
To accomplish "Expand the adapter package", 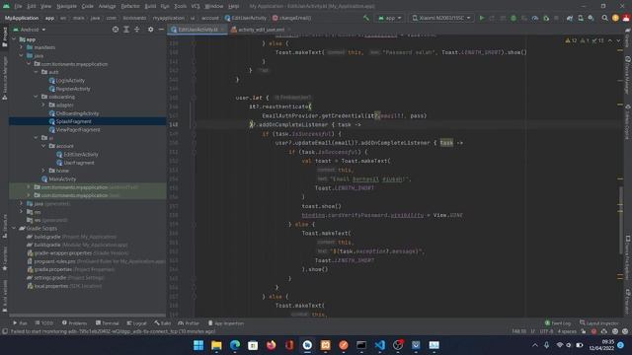I will (x=43, y=106).
